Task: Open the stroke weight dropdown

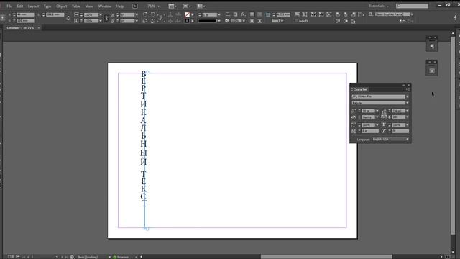Action: pos(219,14)
